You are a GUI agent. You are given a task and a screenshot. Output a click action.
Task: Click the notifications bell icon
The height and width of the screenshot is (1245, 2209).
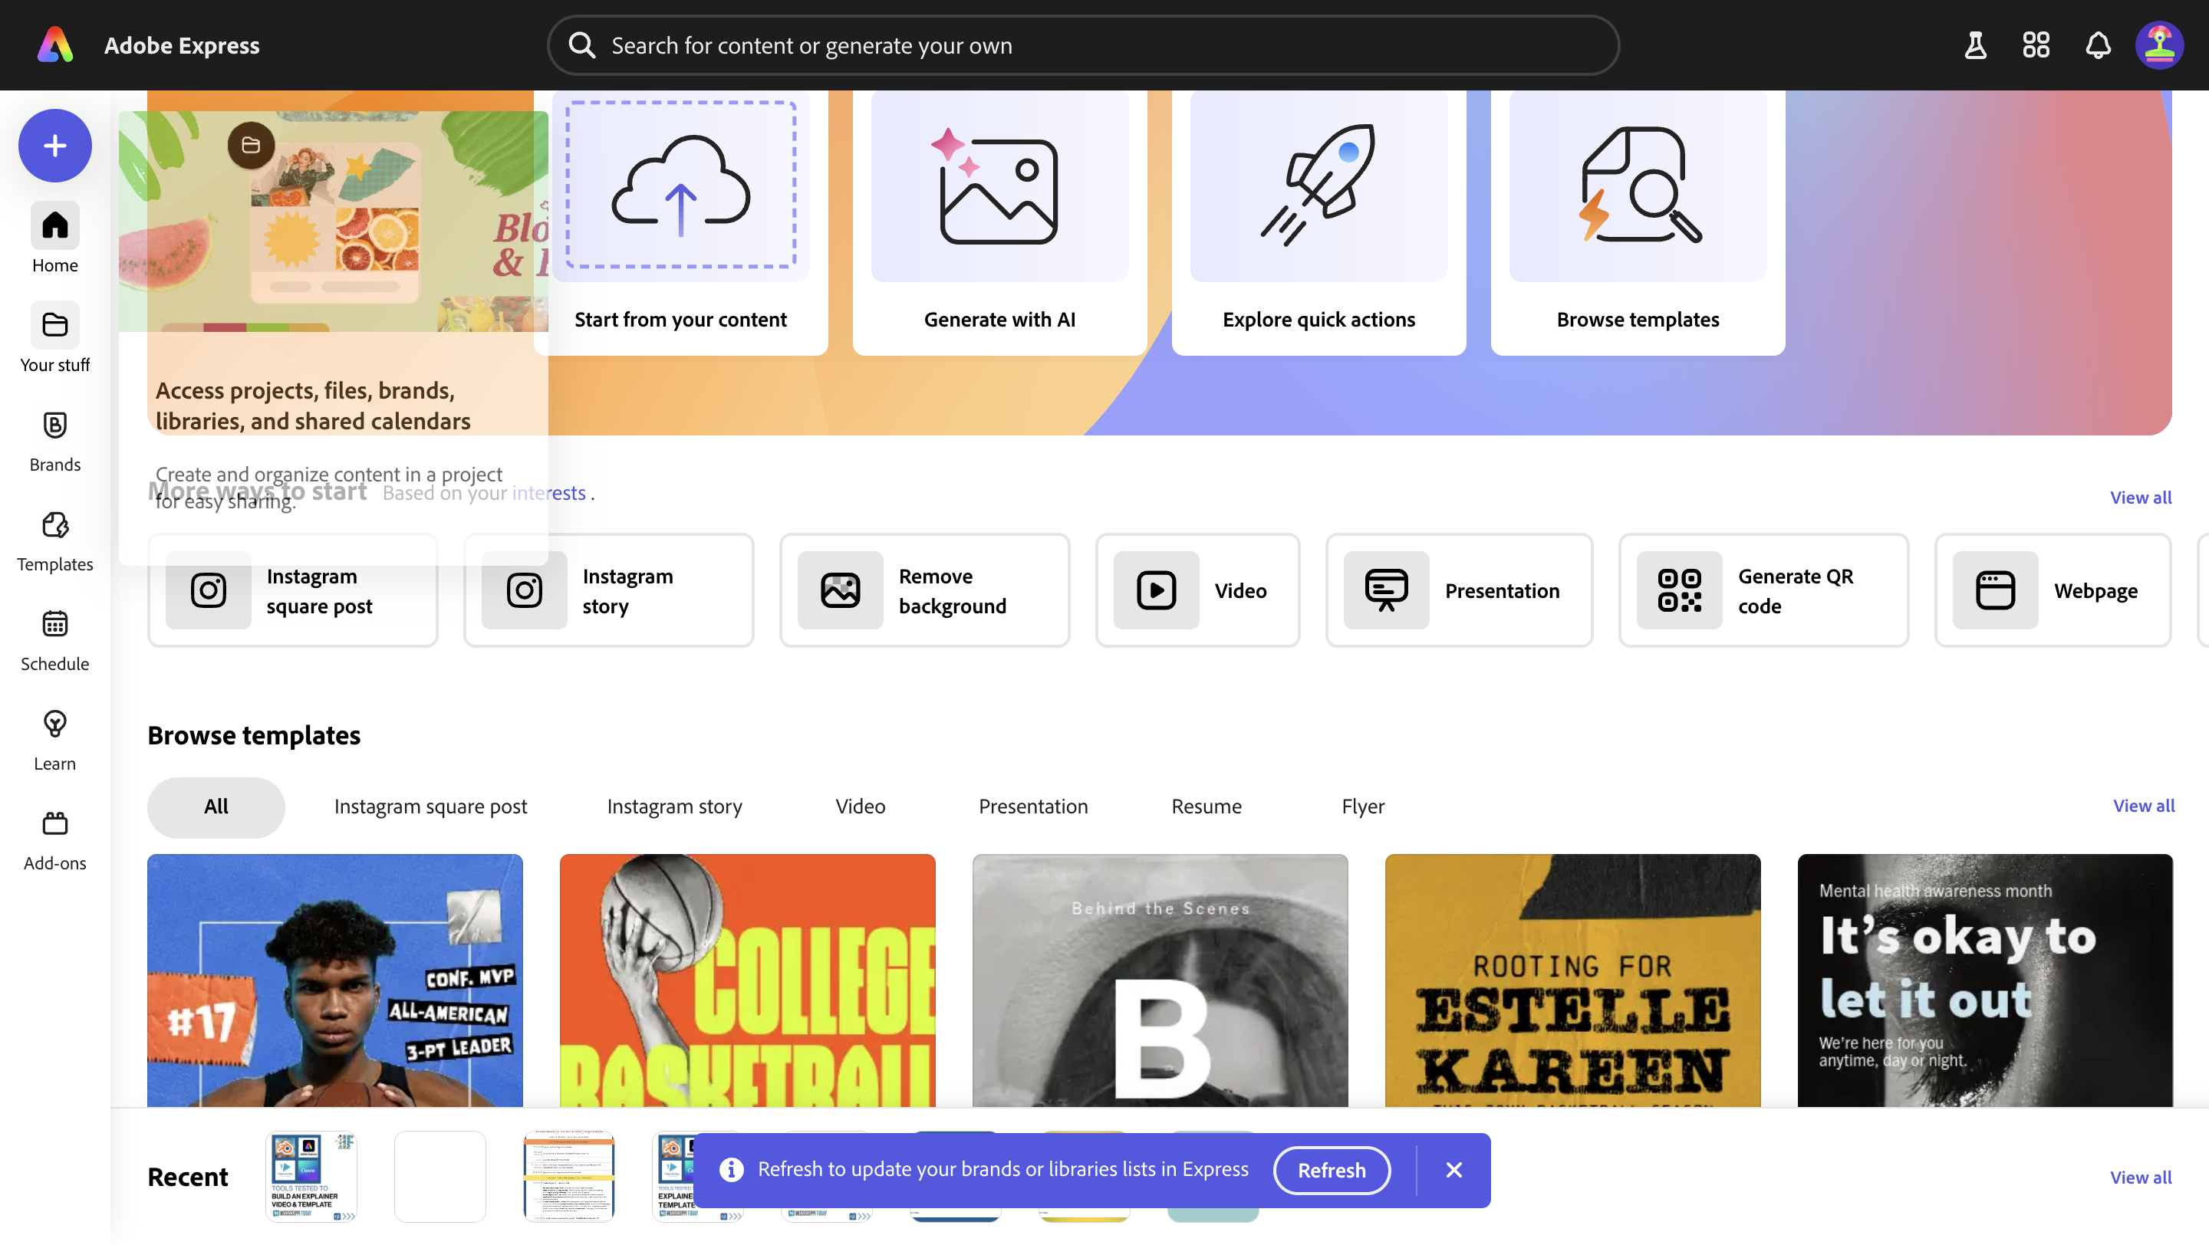tap(2098, 45)
